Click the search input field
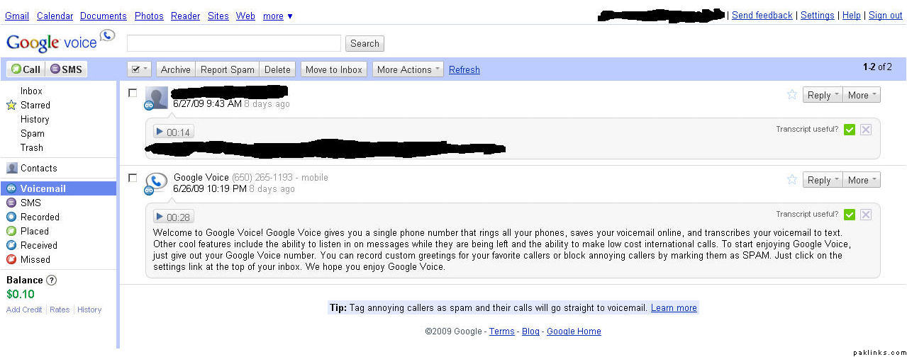 tap(234, 43)
